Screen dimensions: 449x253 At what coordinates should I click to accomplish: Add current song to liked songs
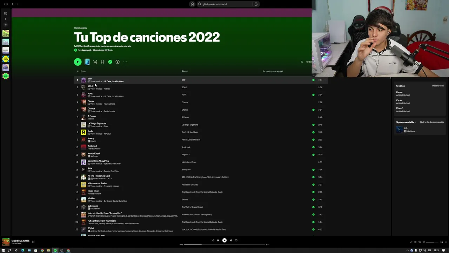pos(33,242)
